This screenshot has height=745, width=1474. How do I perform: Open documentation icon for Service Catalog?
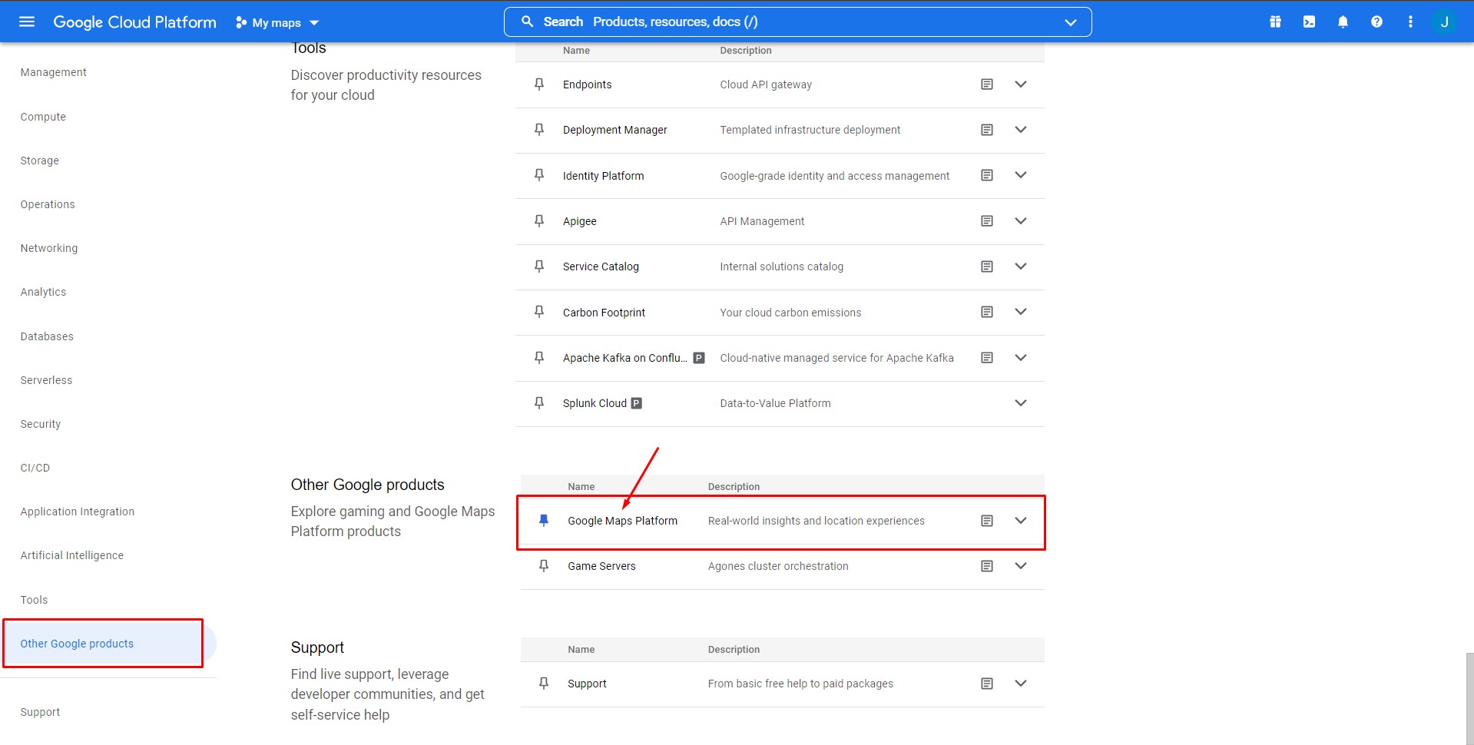coord(987,267)
